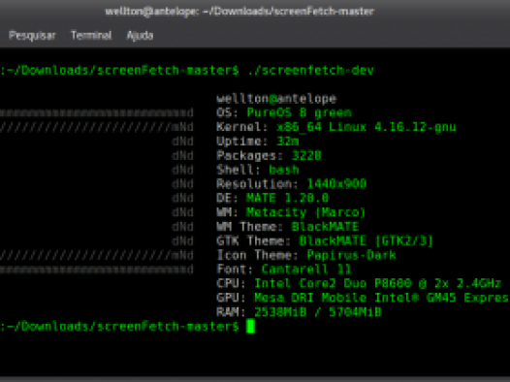510x382 pixels.
Task: Click the WM: Metacity (Marco) line
Action: [291, 212]
